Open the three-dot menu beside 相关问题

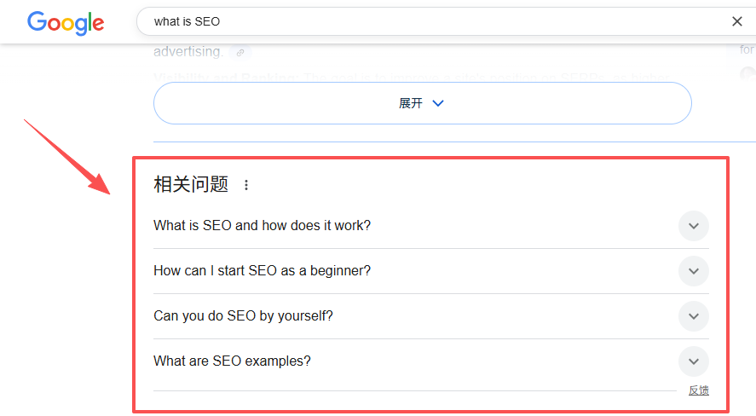point(246,185)
